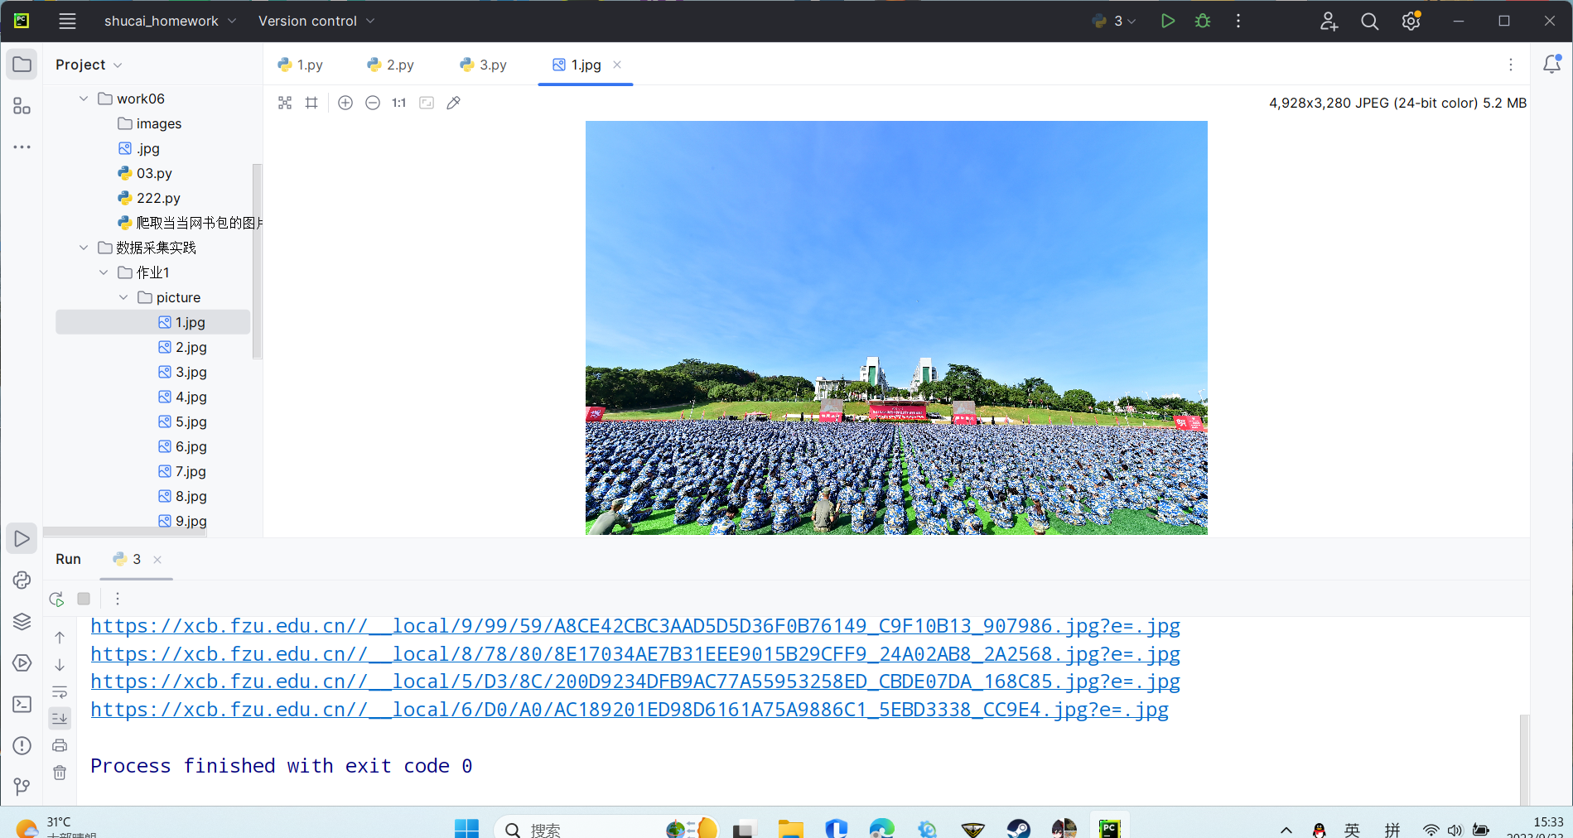Print the console output

click(x=60, y=745)
